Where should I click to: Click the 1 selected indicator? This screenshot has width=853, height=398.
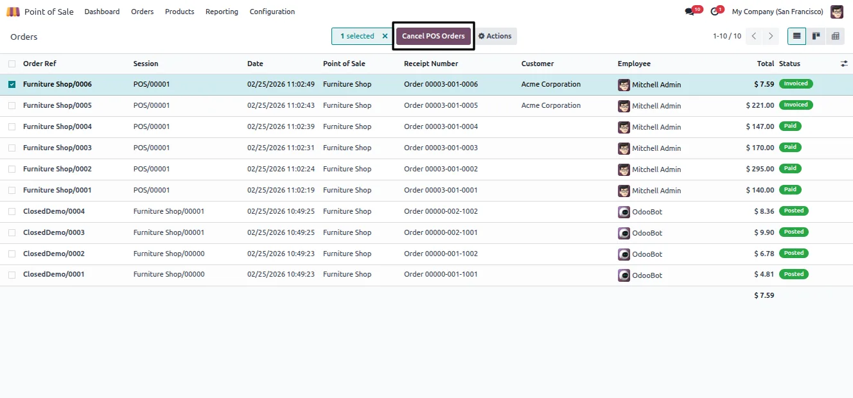click(357, 36)
